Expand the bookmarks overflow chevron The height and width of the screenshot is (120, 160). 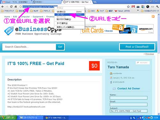138,11
